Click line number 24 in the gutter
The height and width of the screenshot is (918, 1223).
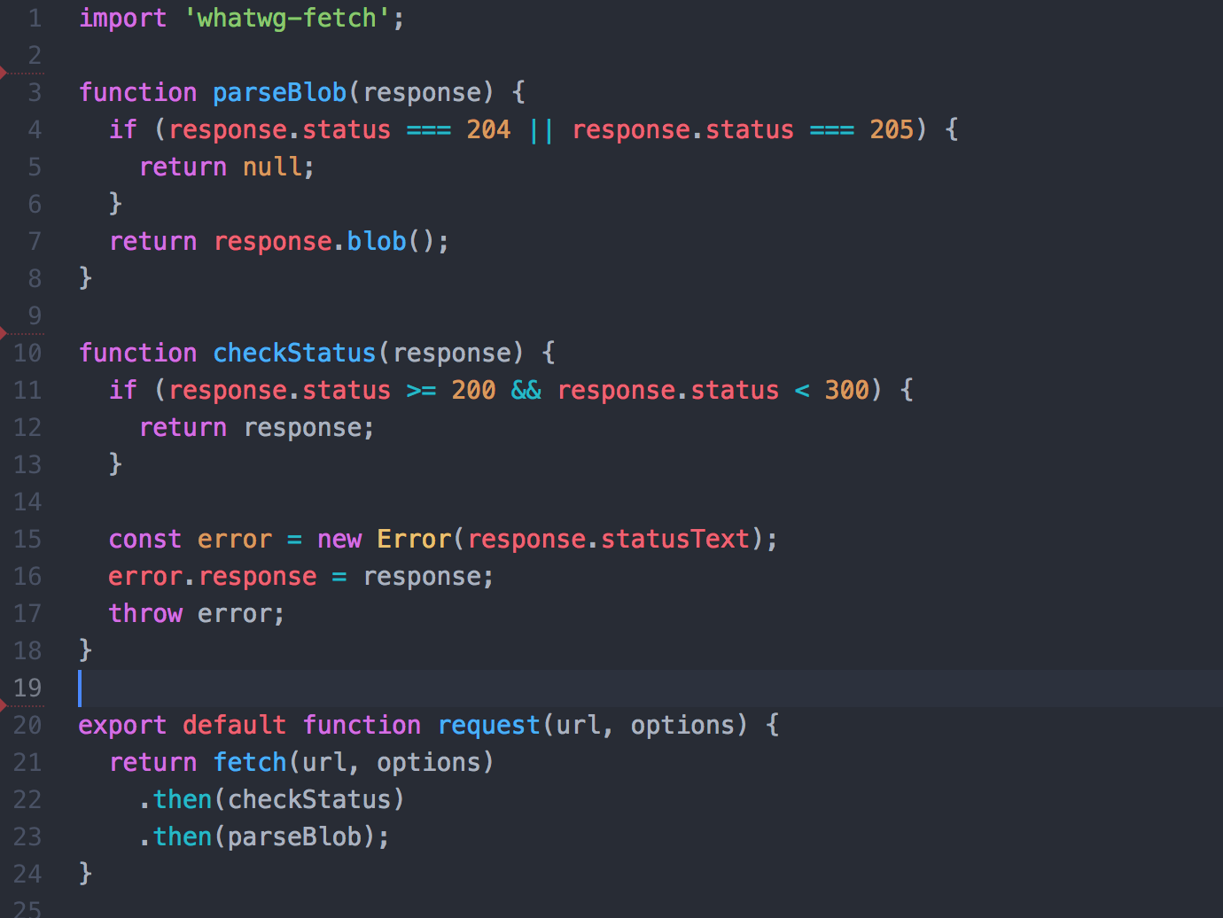pos(27,874)
